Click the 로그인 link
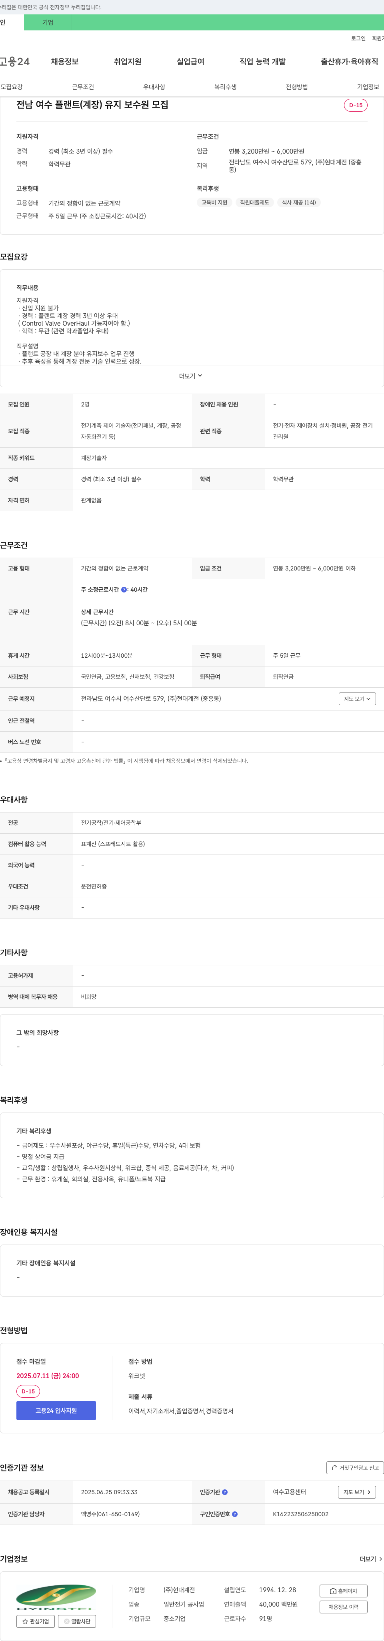This screenshot has width=384, height=1641. pyautogui.click(x=358, y=39)
